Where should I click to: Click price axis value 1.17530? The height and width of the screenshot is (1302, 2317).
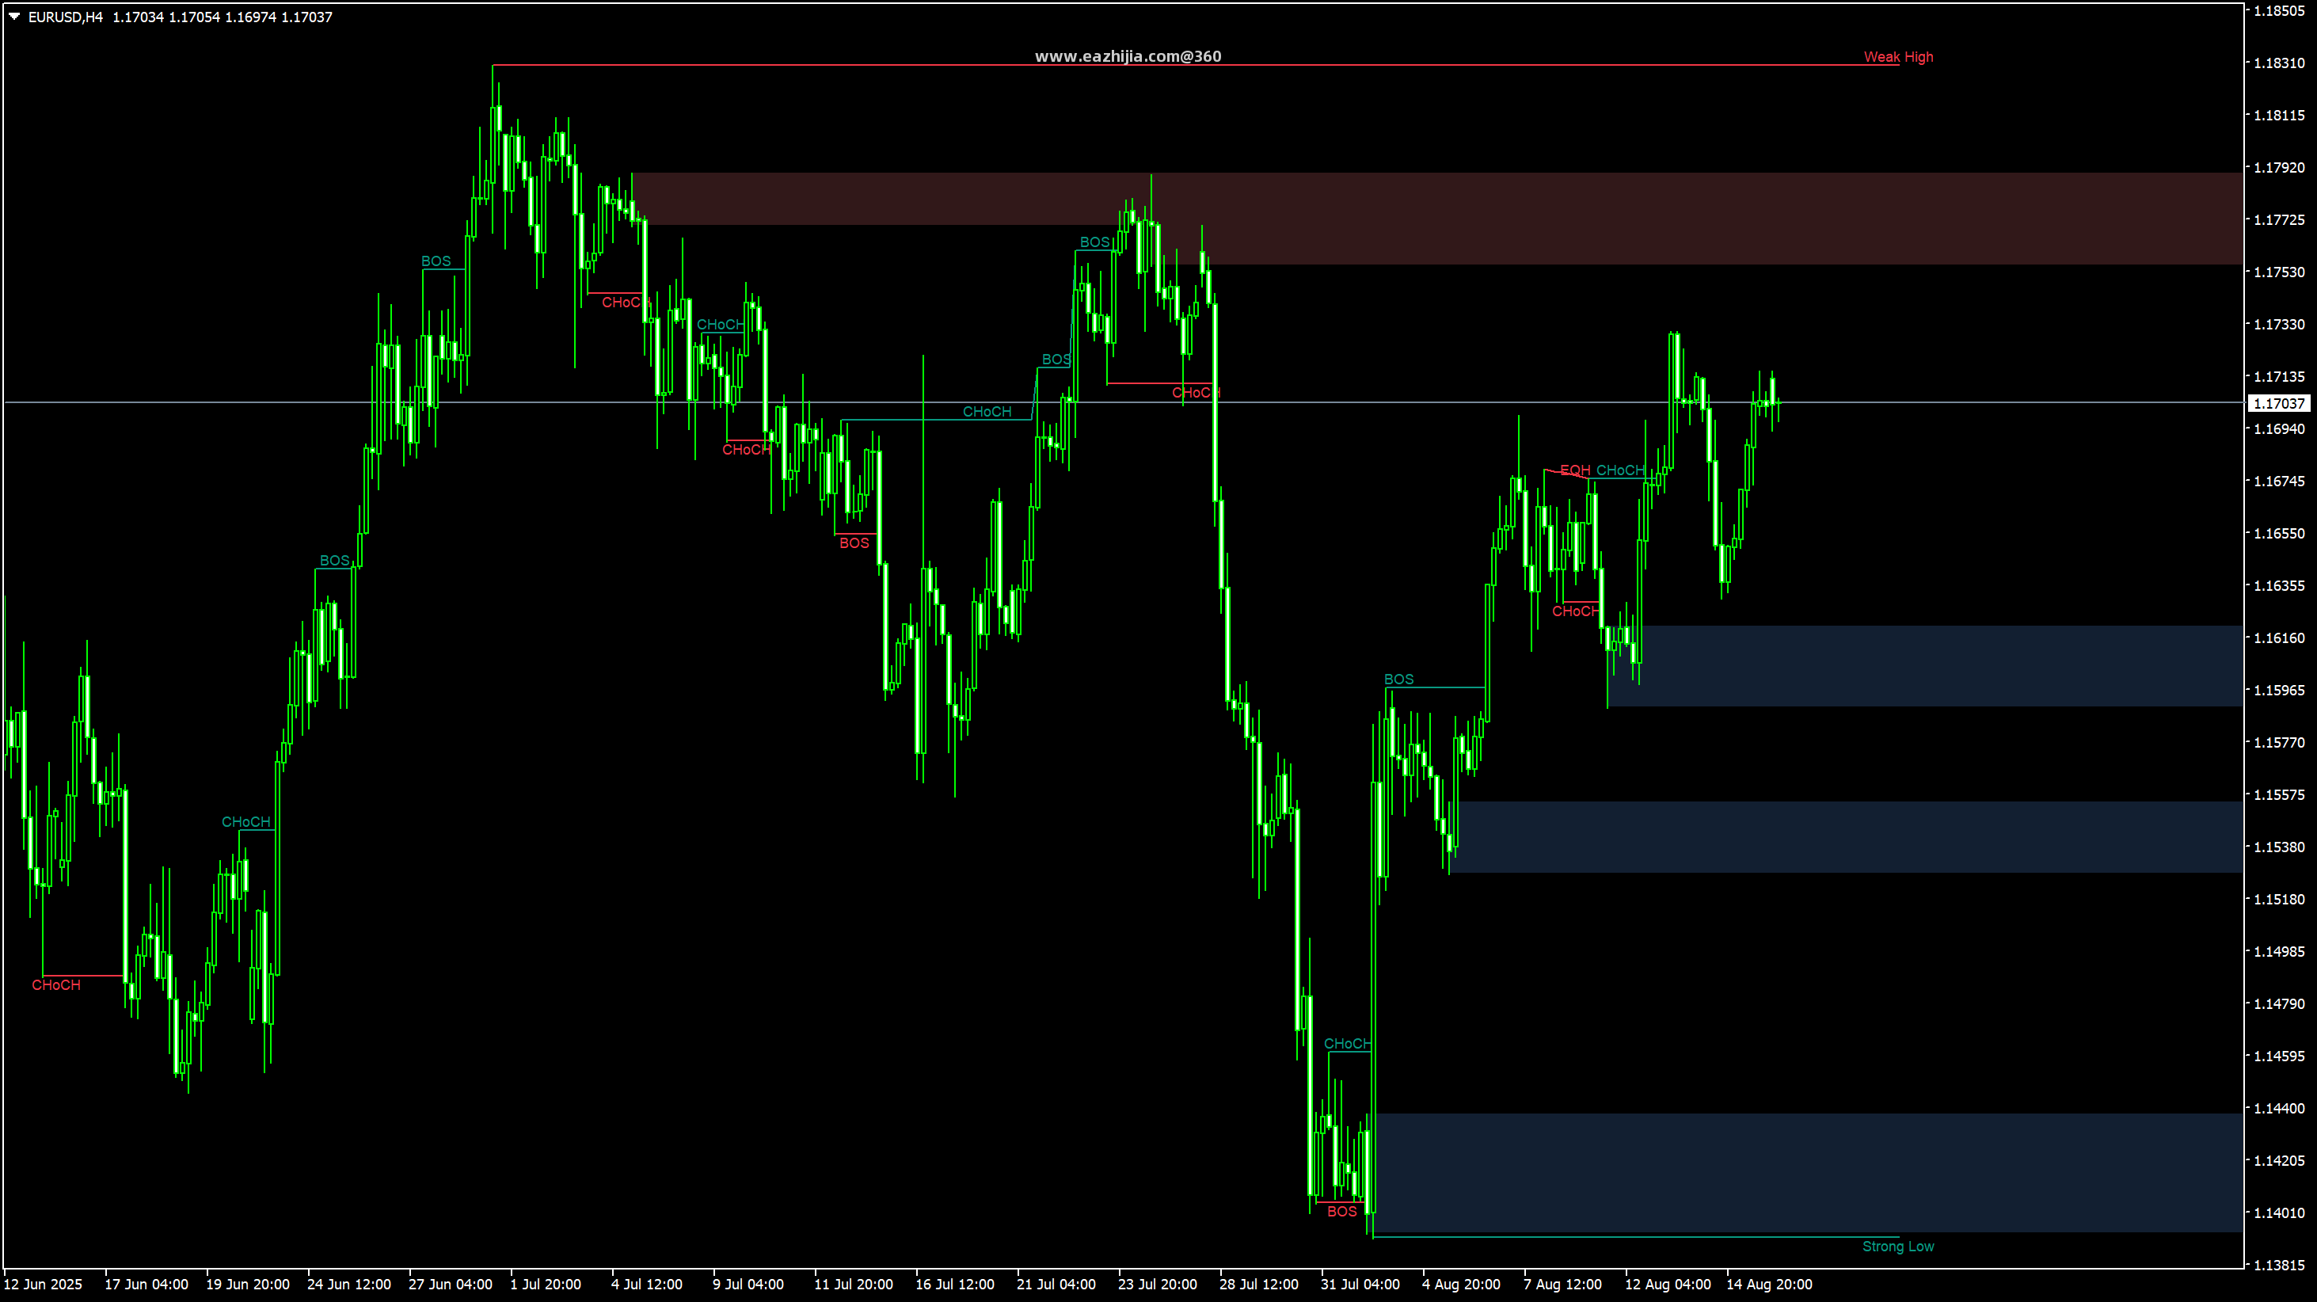[x=2279, y=272]
